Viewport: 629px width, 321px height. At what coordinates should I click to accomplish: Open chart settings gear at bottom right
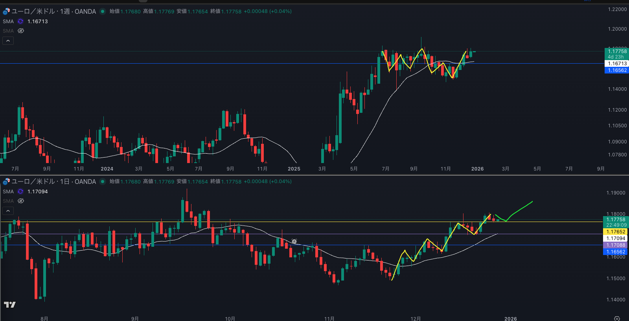click(x=617, y=318)
